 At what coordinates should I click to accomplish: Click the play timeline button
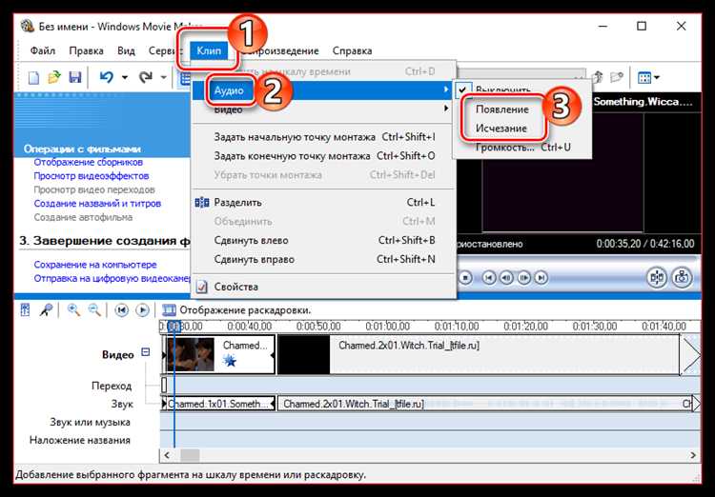tap(142, 310)
